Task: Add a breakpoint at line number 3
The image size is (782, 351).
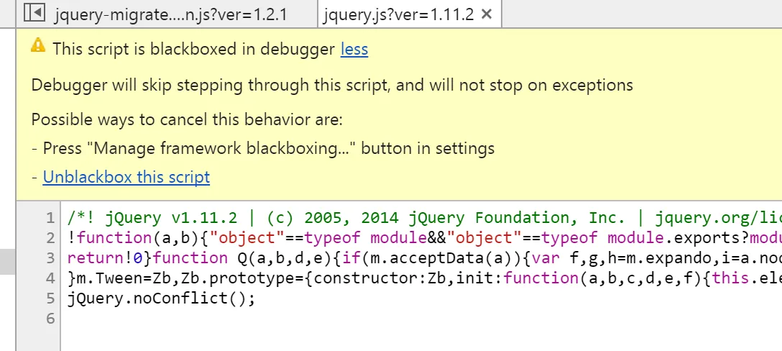Action: (x=50, y=257)
